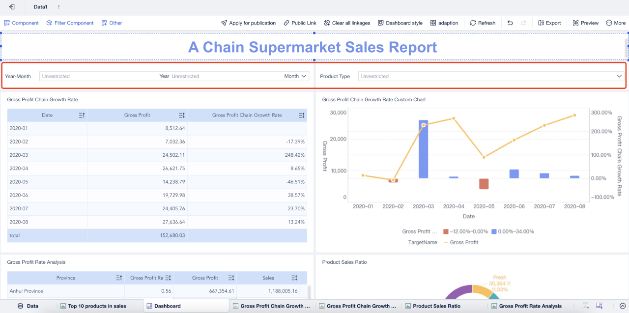629x313 pixels.
Task: Expand the Month dropdown arrow
Action: pos(304,76)
